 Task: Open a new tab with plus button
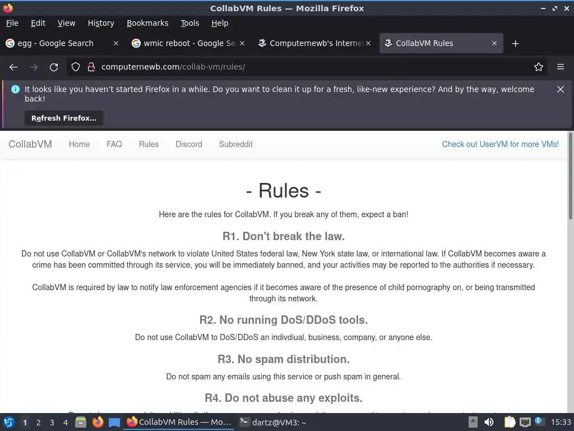click(516, 44)
